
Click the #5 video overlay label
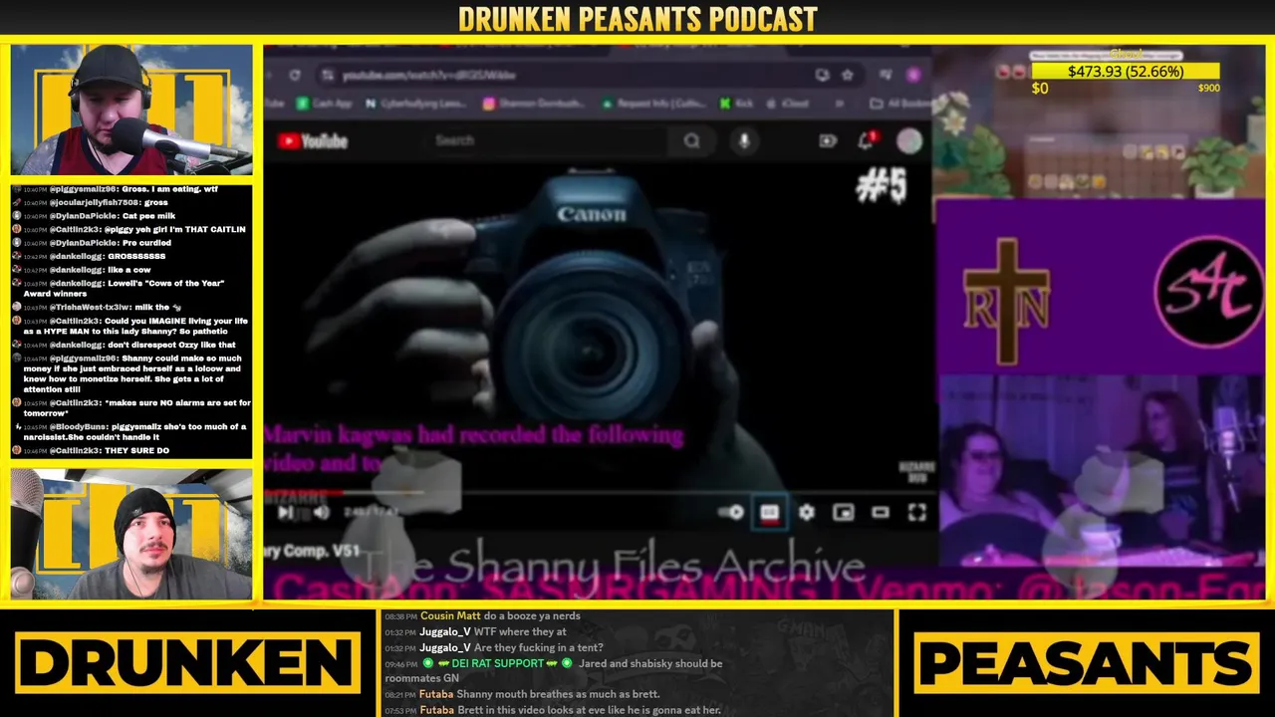[882, 185]
